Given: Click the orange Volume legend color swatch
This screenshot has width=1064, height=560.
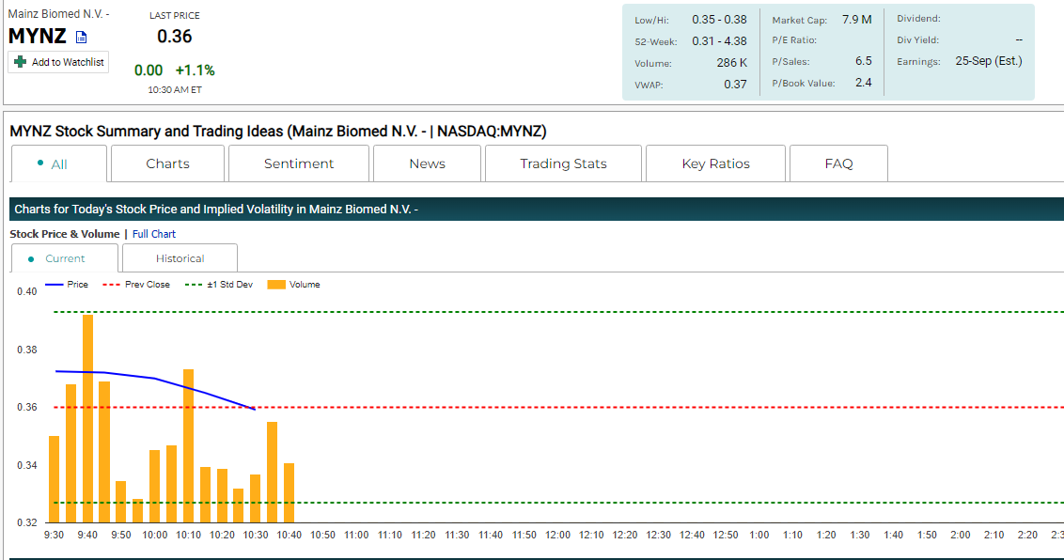Looking at the screenshot, I should pyautogui.click(x=276, y=285).
